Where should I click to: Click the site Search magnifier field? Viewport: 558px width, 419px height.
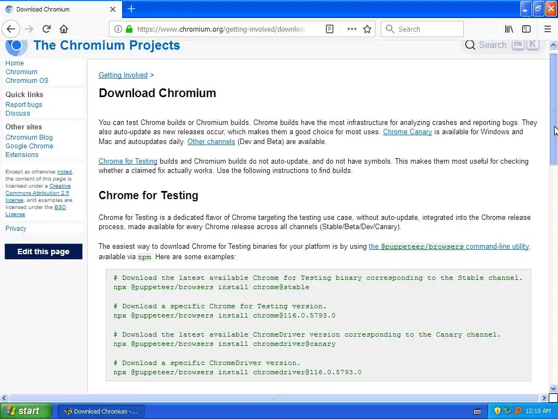click(x=502, y=45)
